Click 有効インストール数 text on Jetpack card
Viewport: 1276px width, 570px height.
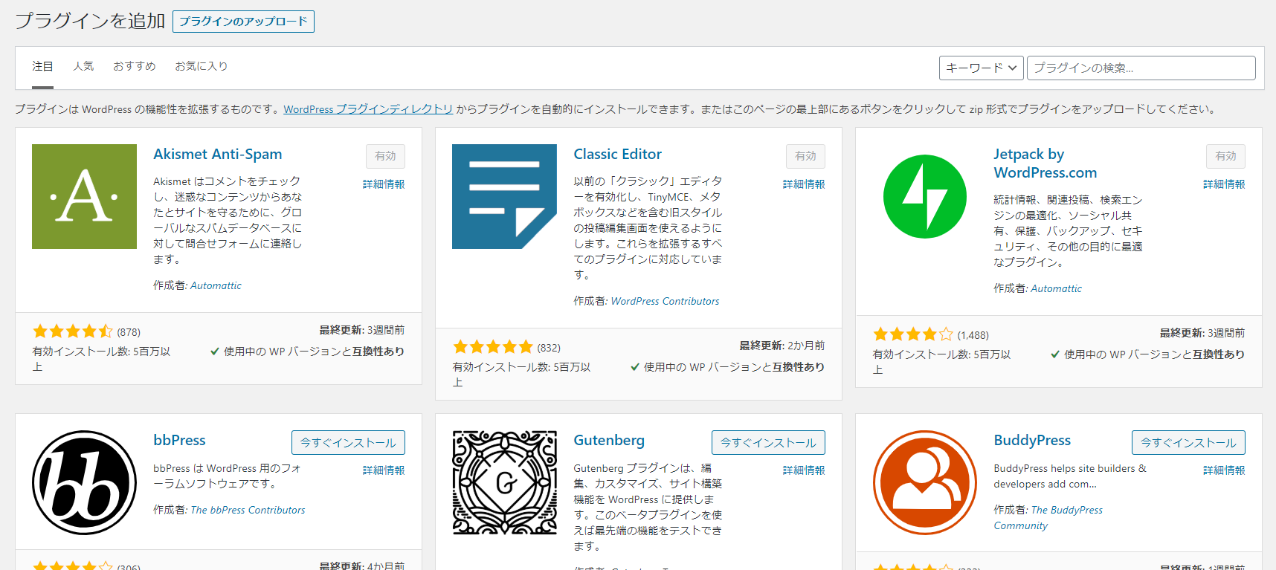(x=941, y=362)
